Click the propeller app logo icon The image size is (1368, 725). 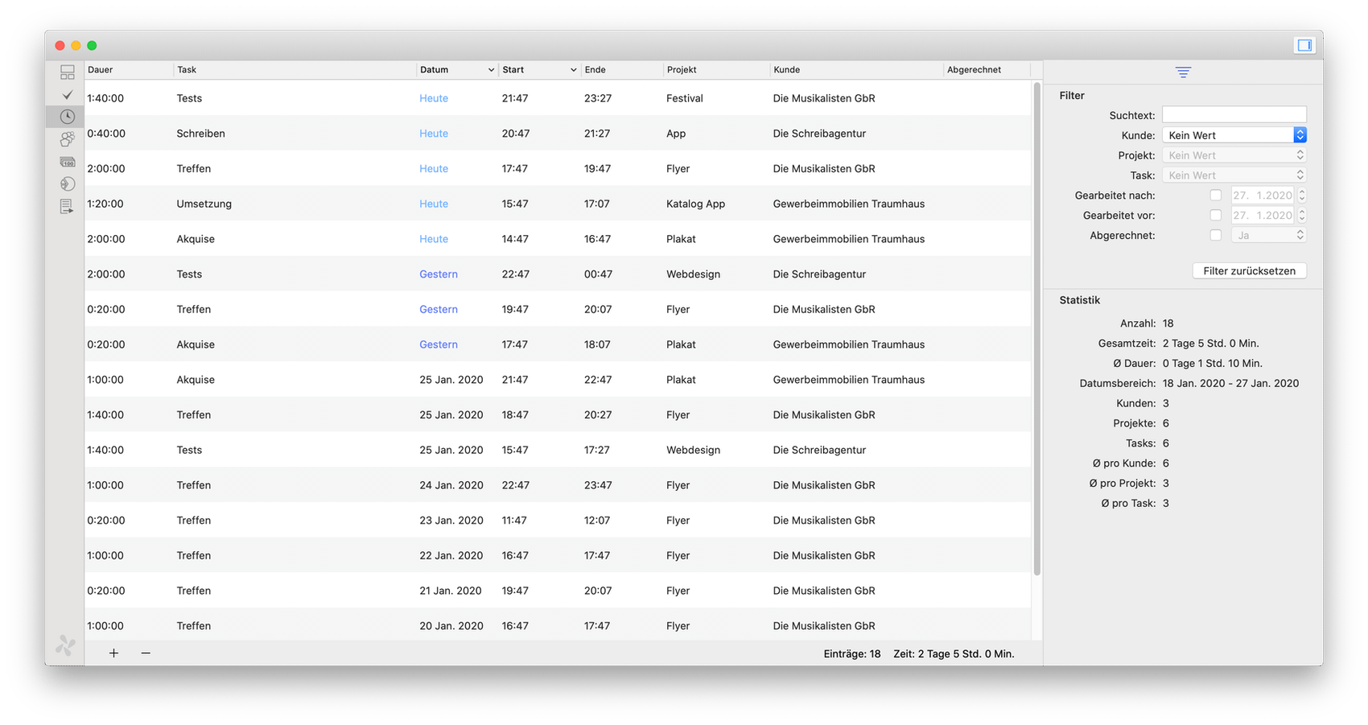tap(66, 645)
